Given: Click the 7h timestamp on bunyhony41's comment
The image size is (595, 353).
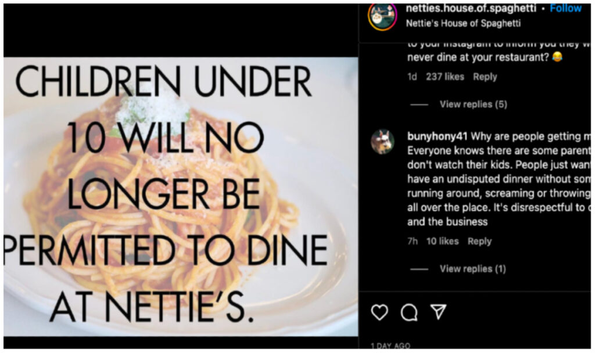Looking at the screenshot, I should click(x=413, y=240).
